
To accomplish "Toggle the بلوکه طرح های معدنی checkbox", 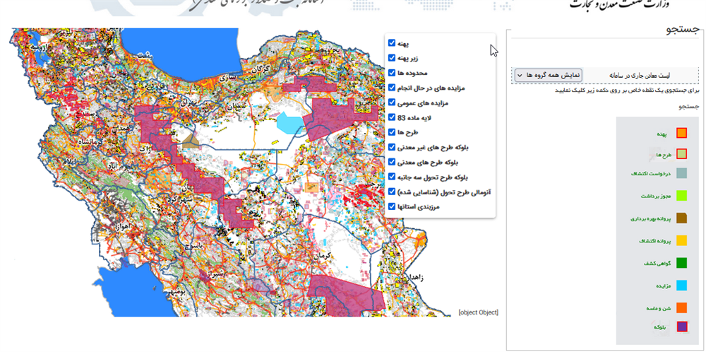I will click(x=391, y=162).
